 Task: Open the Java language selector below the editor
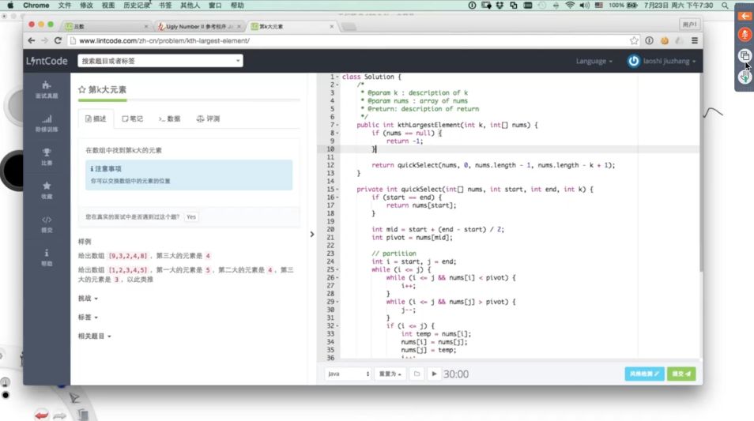click(348, 374)
